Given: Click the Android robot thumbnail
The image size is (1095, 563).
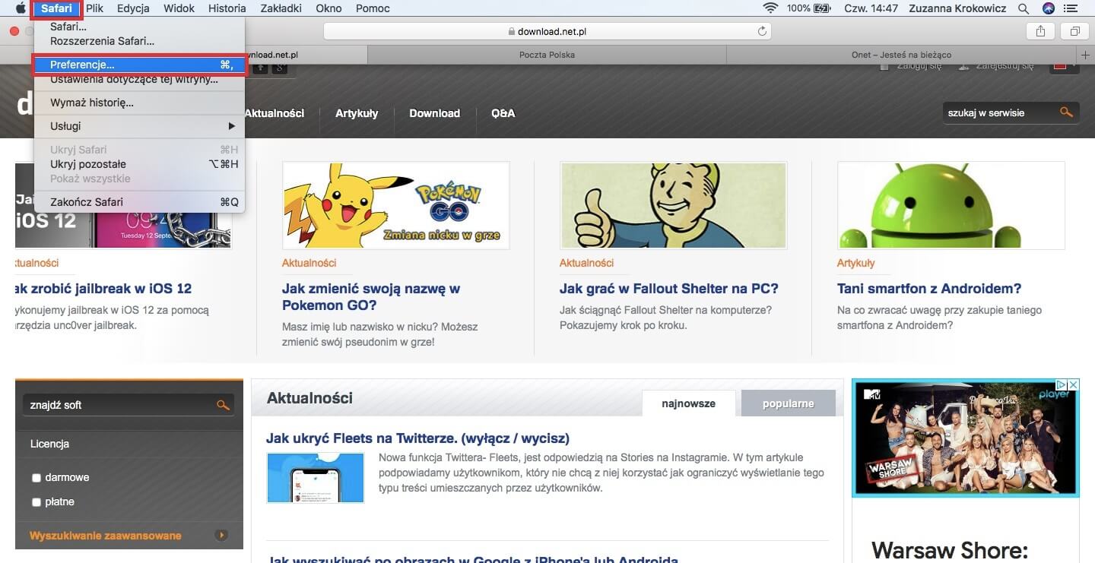Looking at the screenshot, I should pyautogui.click(x=951, y=205).
